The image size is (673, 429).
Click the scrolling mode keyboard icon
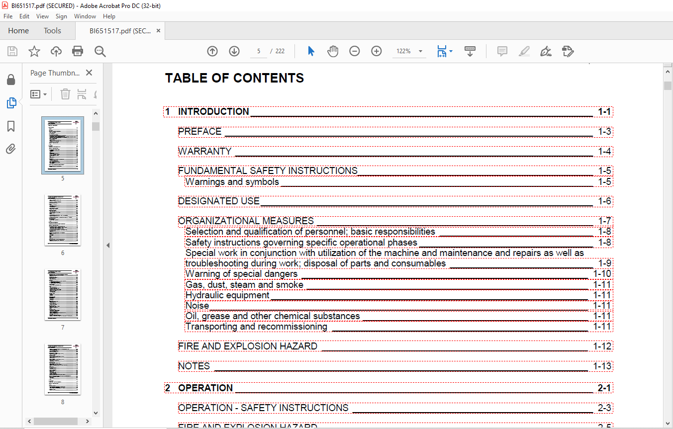470,51
